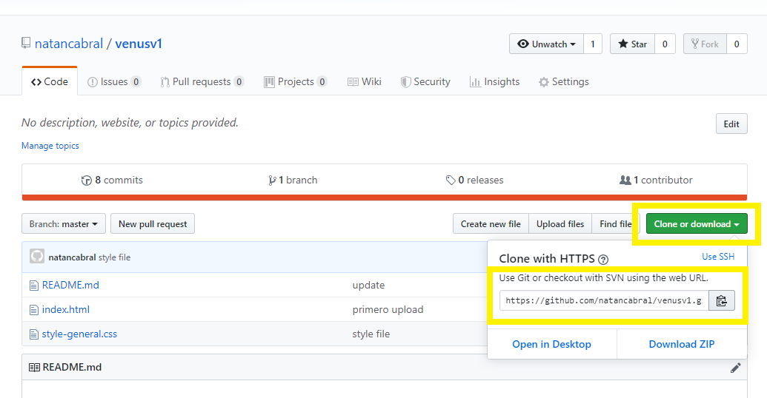The image size is (767, 398).
Task: Click natancabral's avatar in the commit row
Action: click(37, 257)
